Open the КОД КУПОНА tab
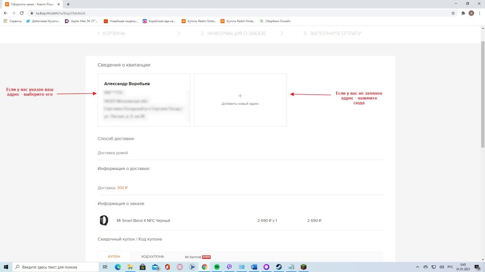 coord(153,256)
